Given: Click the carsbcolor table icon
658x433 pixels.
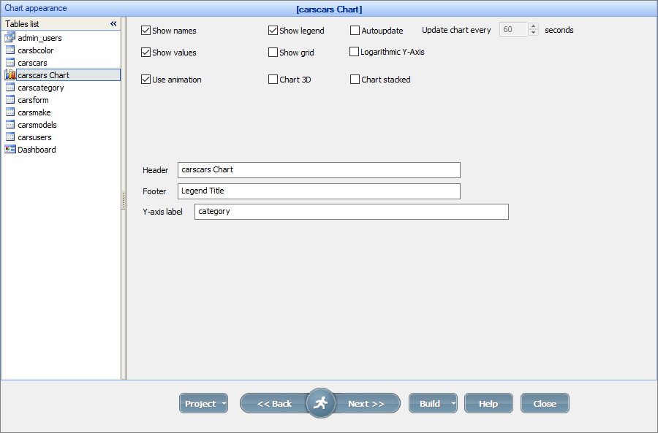Looking at the screenshot, I should [x=10, y=50].
